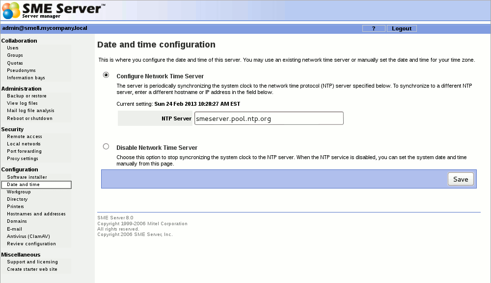Viewport: 491px width, 283px height.
Task: Open help with the ? button
Action: click(x=374, y=28)
